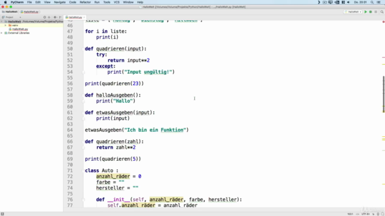This screenshot has height=216, width=385.
Task: Open the Project panel settings gear
Action: tap(55, 17)
